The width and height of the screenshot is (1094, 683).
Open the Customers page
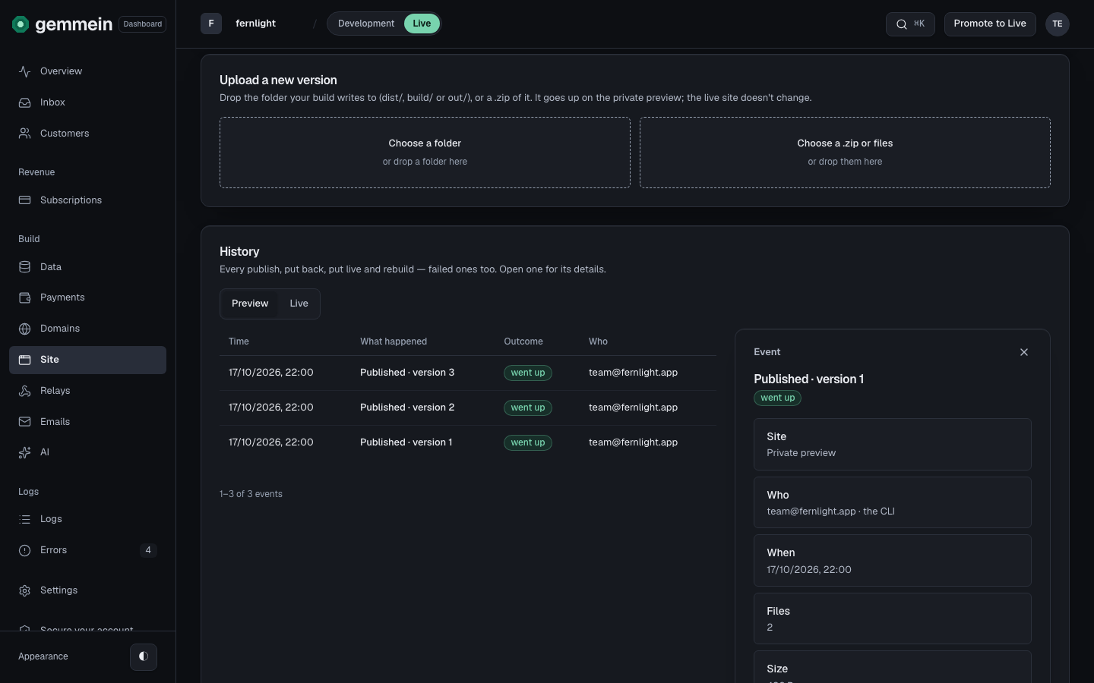point(87,134)
